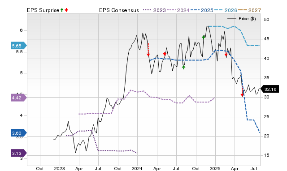Screen dimensions: 287x171
Task: Click the 3.13 dark-purple value tag
Action: (x=18, y=153)
